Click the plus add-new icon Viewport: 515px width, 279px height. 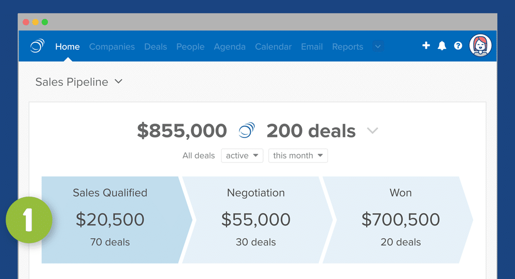(x=426, y=46)
